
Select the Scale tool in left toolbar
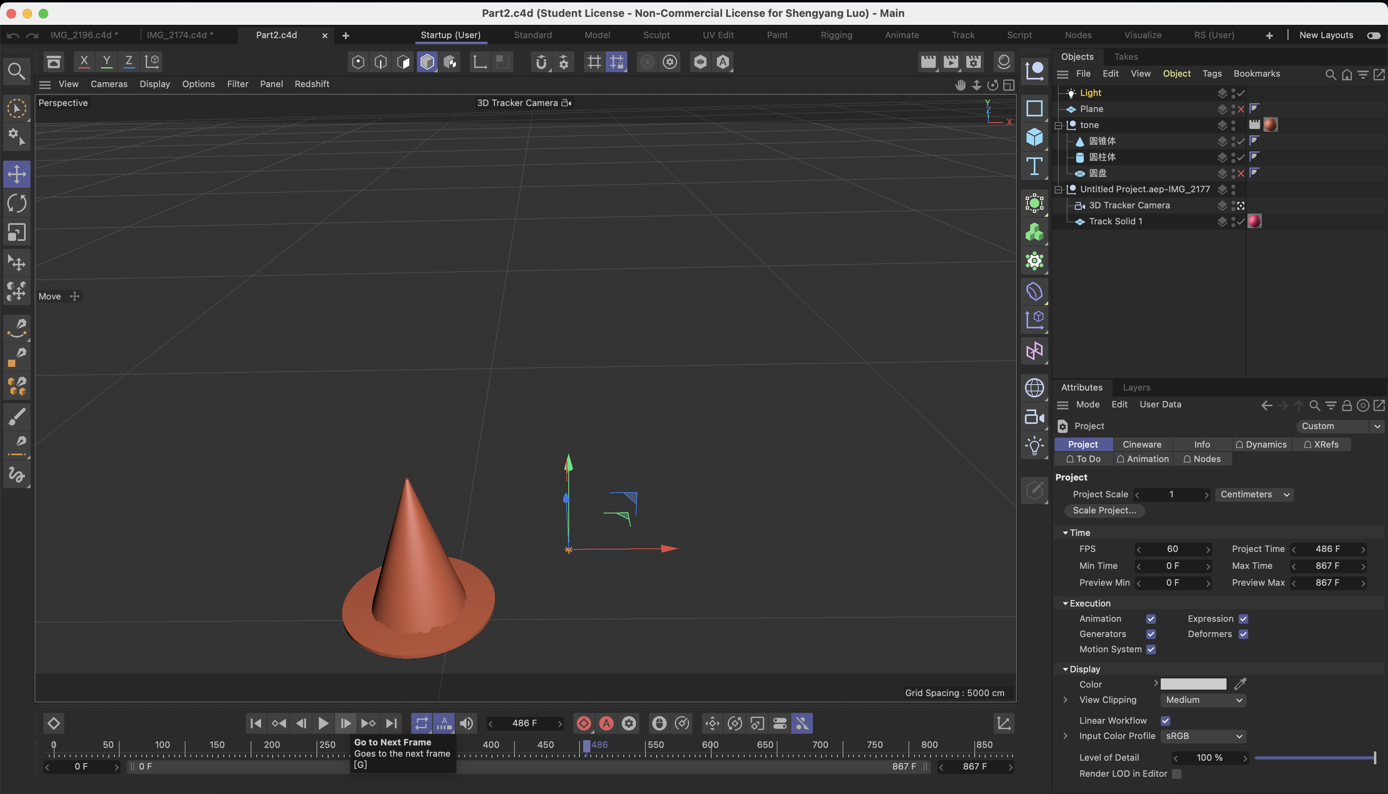pyautogui.click(x=17, y=232)
